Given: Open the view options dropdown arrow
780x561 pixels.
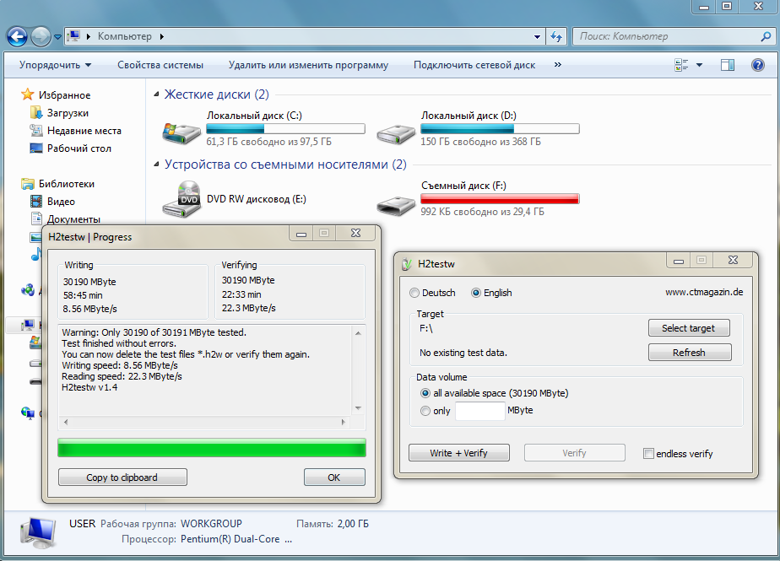Looking at the screenshot, I should [699, 65].
